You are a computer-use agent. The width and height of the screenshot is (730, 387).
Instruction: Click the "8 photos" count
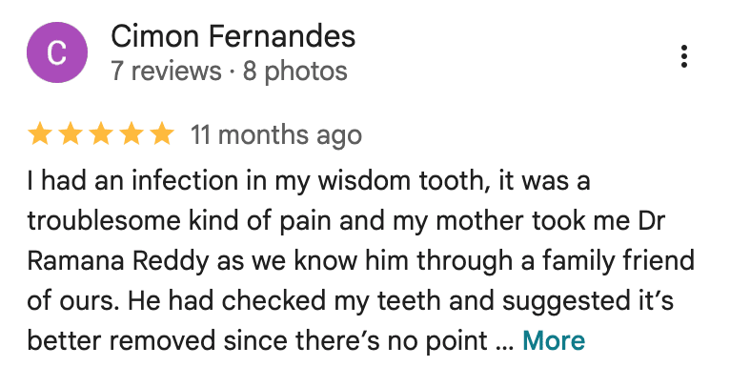coord(294,71)
